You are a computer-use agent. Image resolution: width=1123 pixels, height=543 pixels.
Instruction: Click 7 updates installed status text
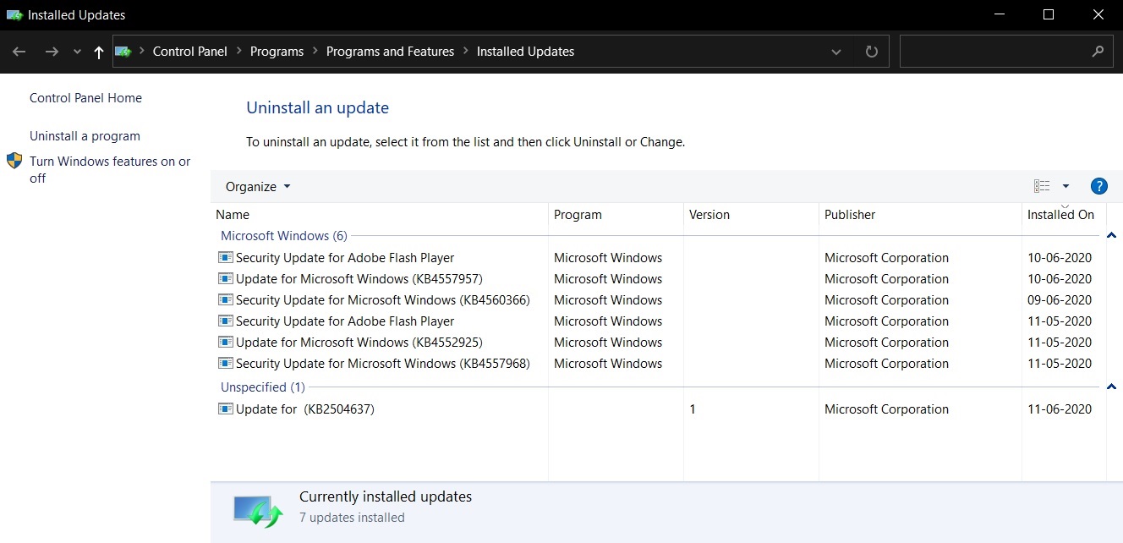pos(352,518)
